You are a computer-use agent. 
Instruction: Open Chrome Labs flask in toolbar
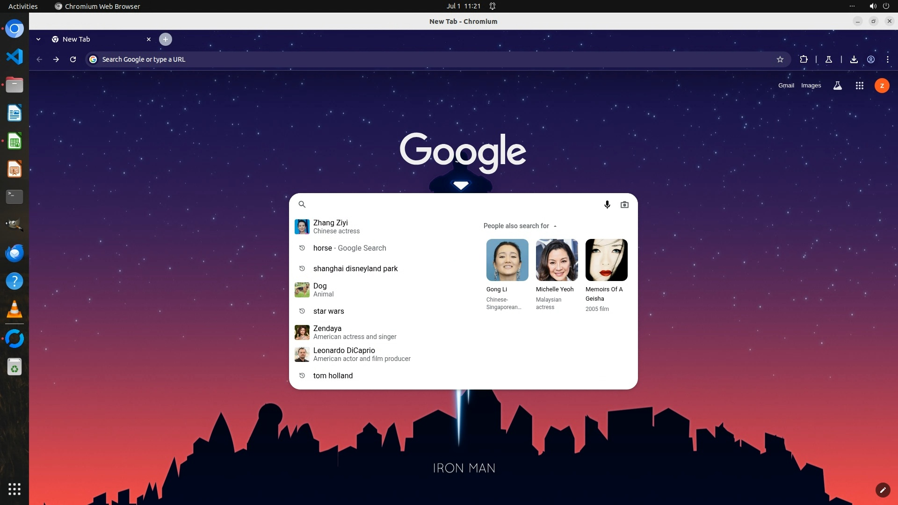click(828, 59)
